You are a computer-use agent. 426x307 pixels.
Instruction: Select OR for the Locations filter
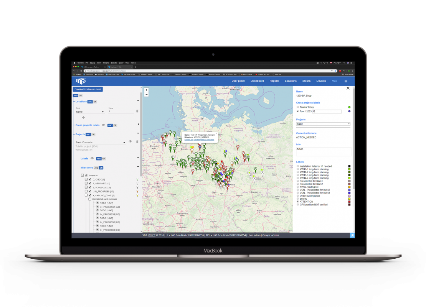coord(95,102)
